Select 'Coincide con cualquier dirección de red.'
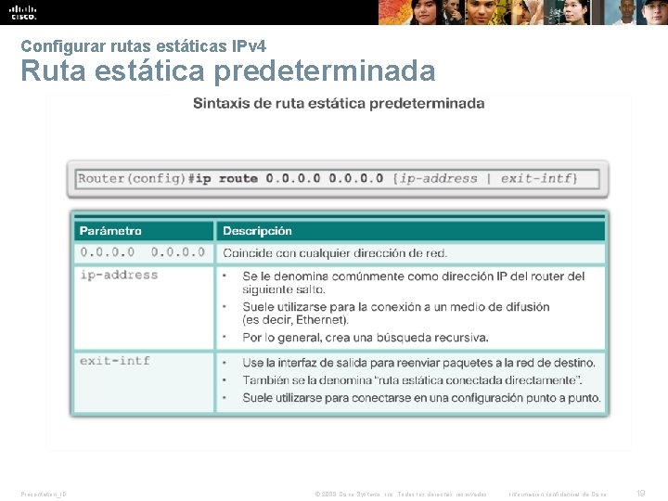This screenshot has height=501, width=668. [335, 253]
